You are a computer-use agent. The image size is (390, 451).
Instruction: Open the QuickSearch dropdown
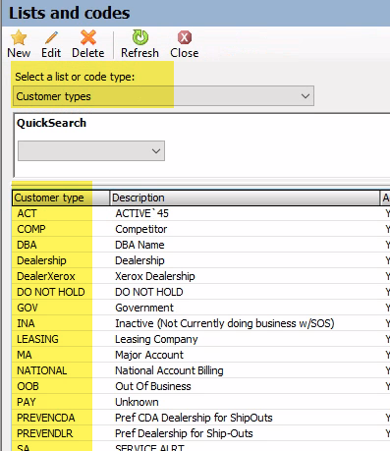pyautogui.click(x=91, y=151)
